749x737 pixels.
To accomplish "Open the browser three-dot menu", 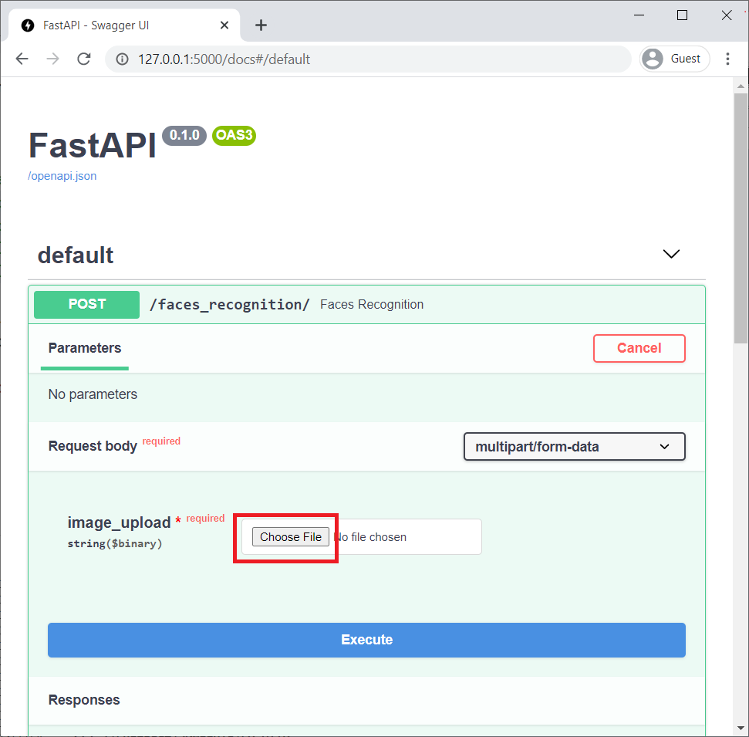I will 728,59.
